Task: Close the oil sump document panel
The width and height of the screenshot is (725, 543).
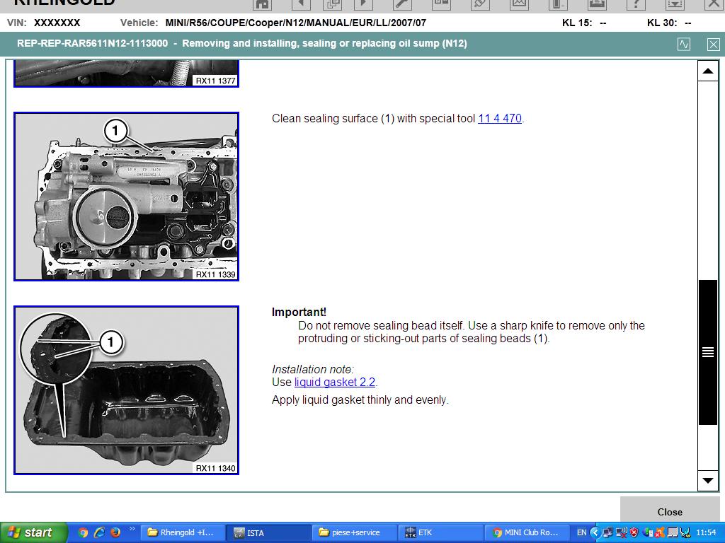Action: click(713, 44)
